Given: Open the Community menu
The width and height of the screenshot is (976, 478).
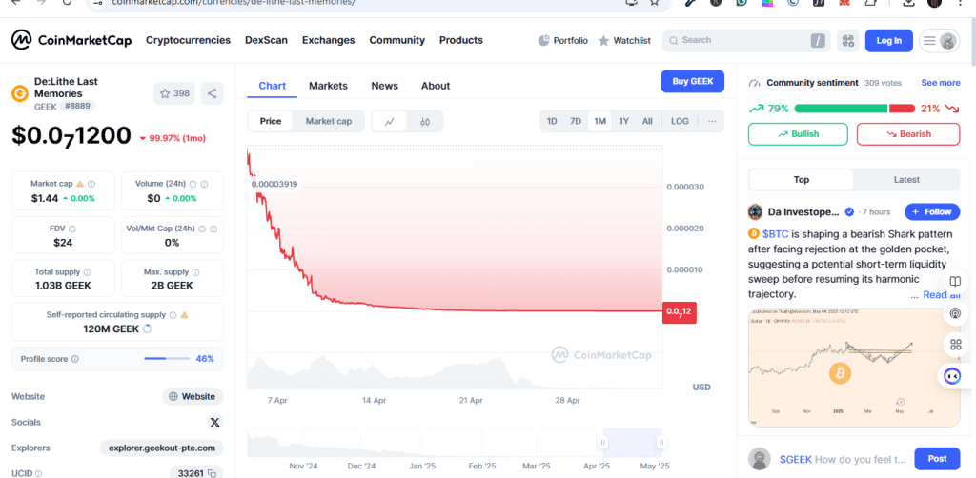Looking at the screenshot, I should [x=397, y=40].
